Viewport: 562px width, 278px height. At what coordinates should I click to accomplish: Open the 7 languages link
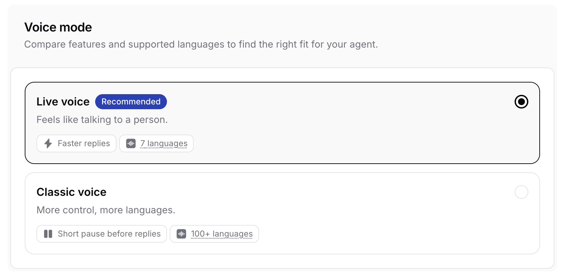pyautogui.click(x=164, y=143)
